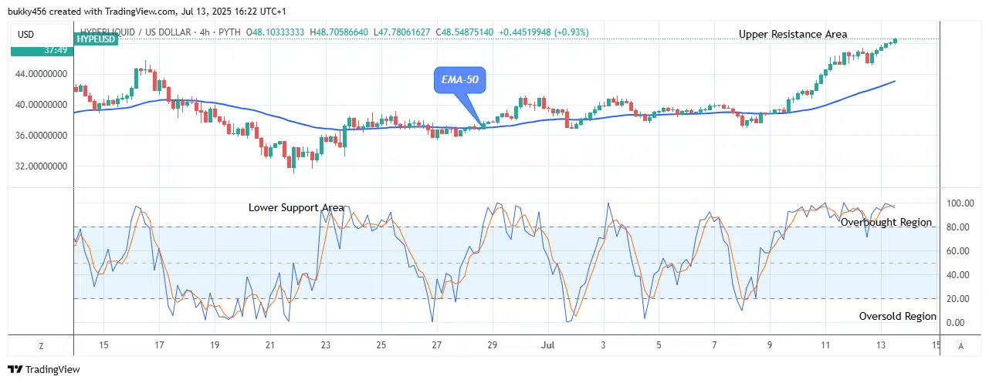Select the EMA-50 callout label

tap(460, 79)
